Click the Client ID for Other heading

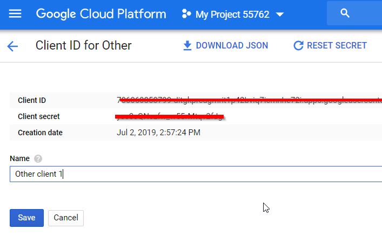(x=84, y=45)
